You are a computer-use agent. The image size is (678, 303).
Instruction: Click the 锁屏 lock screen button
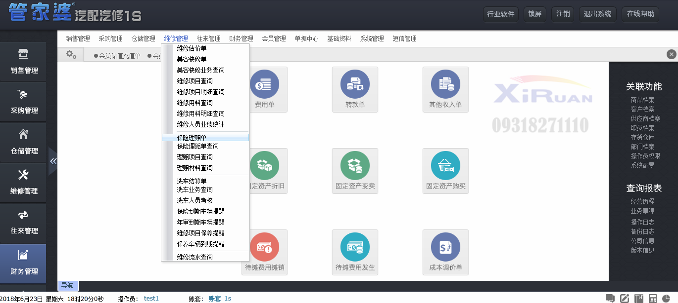pos(534,14)
